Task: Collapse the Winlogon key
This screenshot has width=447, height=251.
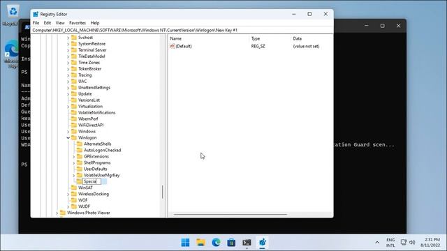Action: [68, 138]
